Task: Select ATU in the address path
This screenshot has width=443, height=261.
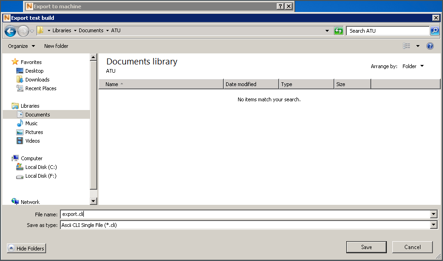Action: pyautogui.click(x=116, y=30)
